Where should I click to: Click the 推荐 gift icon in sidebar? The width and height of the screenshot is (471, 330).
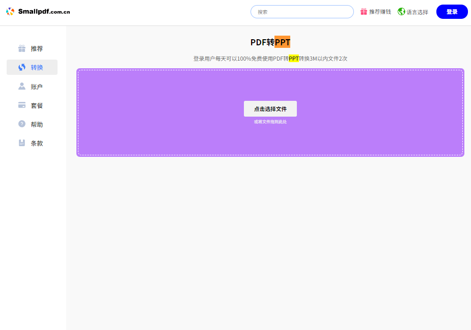22,48
